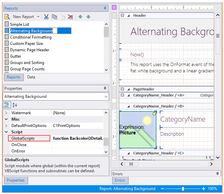This screenshot has height=194, width=224.
Task: Sort properties alphabetically
Action: click(x=15, y=105)
